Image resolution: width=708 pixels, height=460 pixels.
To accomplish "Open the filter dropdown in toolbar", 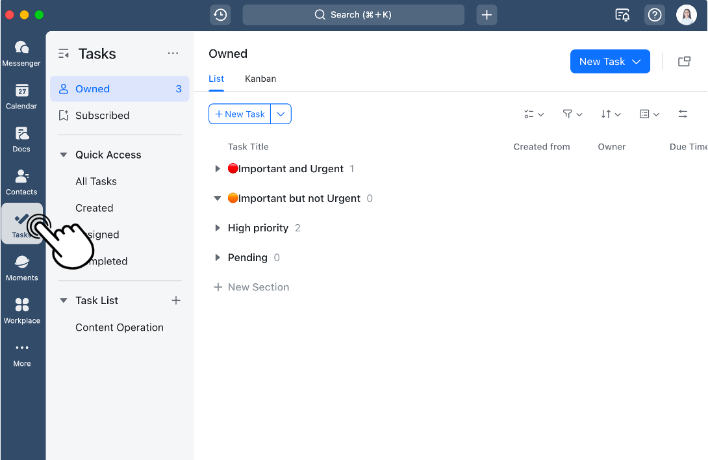I will (572, 114).
